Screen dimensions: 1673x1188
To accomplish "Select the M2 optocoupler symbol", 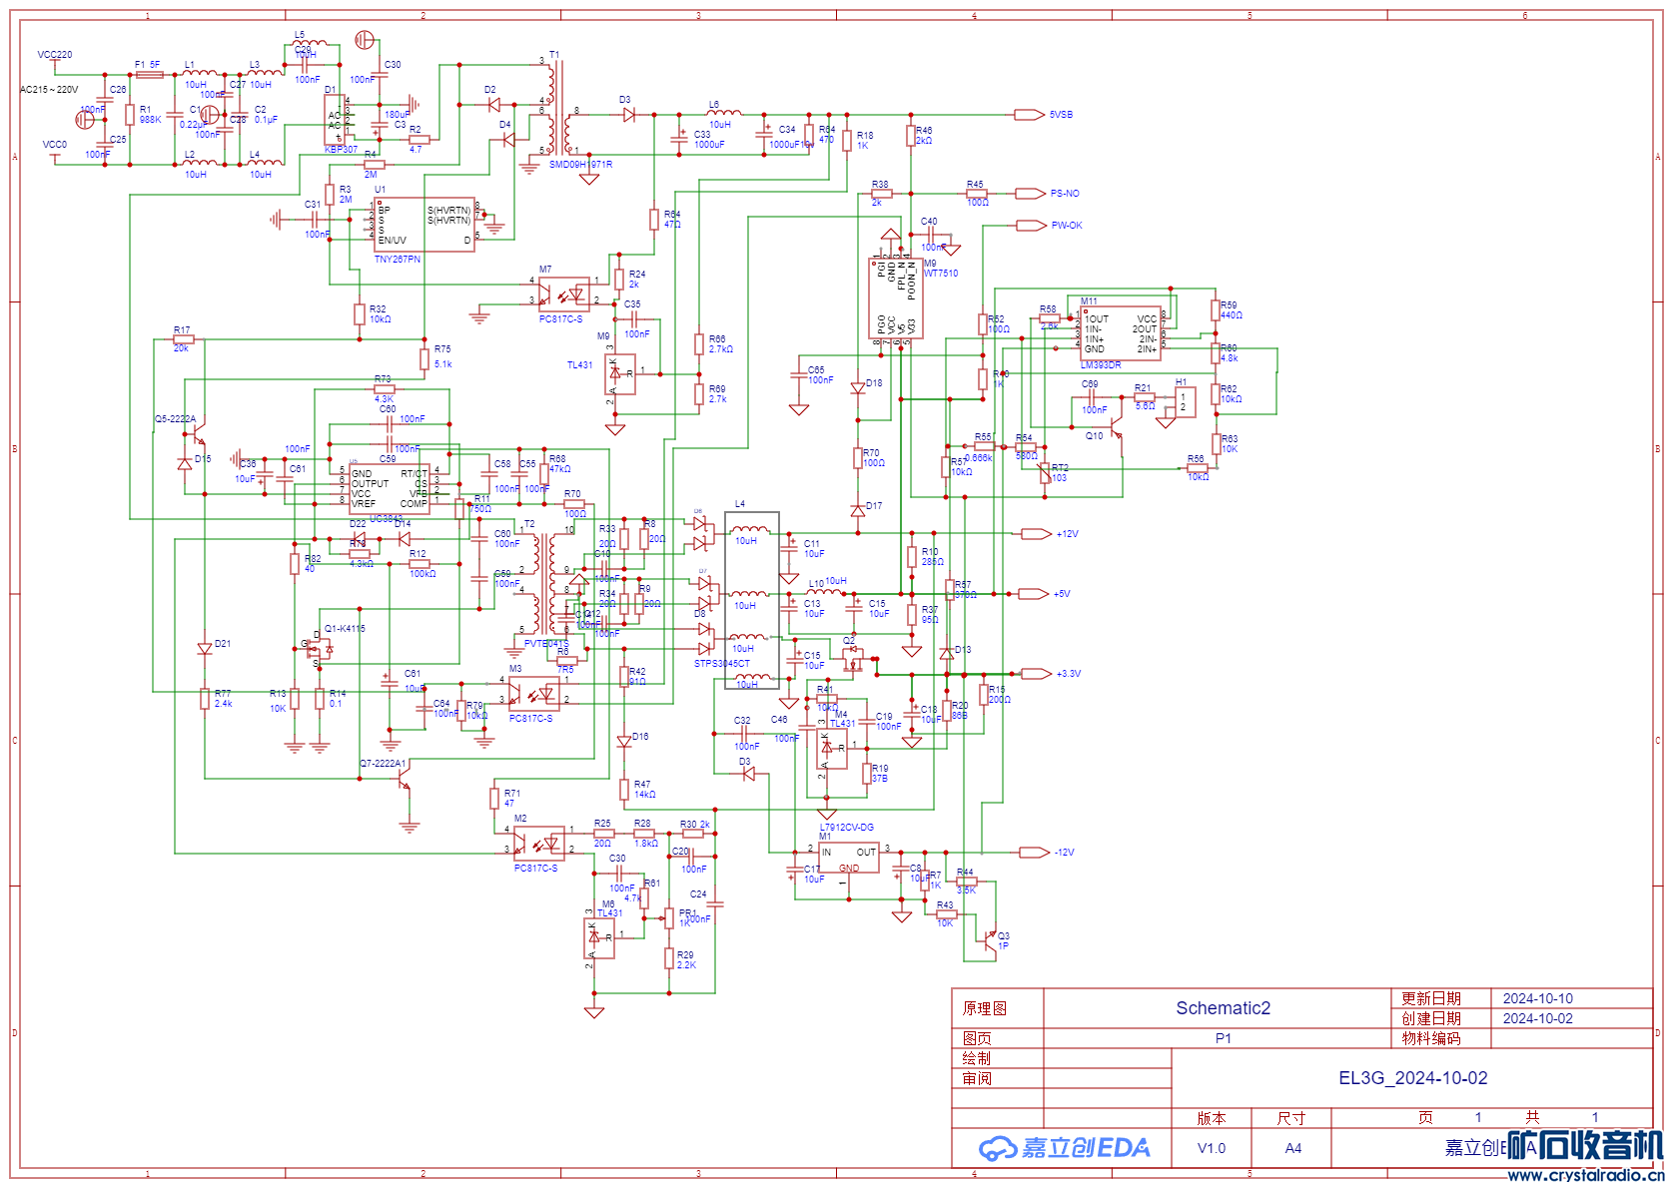I will 539,844.
